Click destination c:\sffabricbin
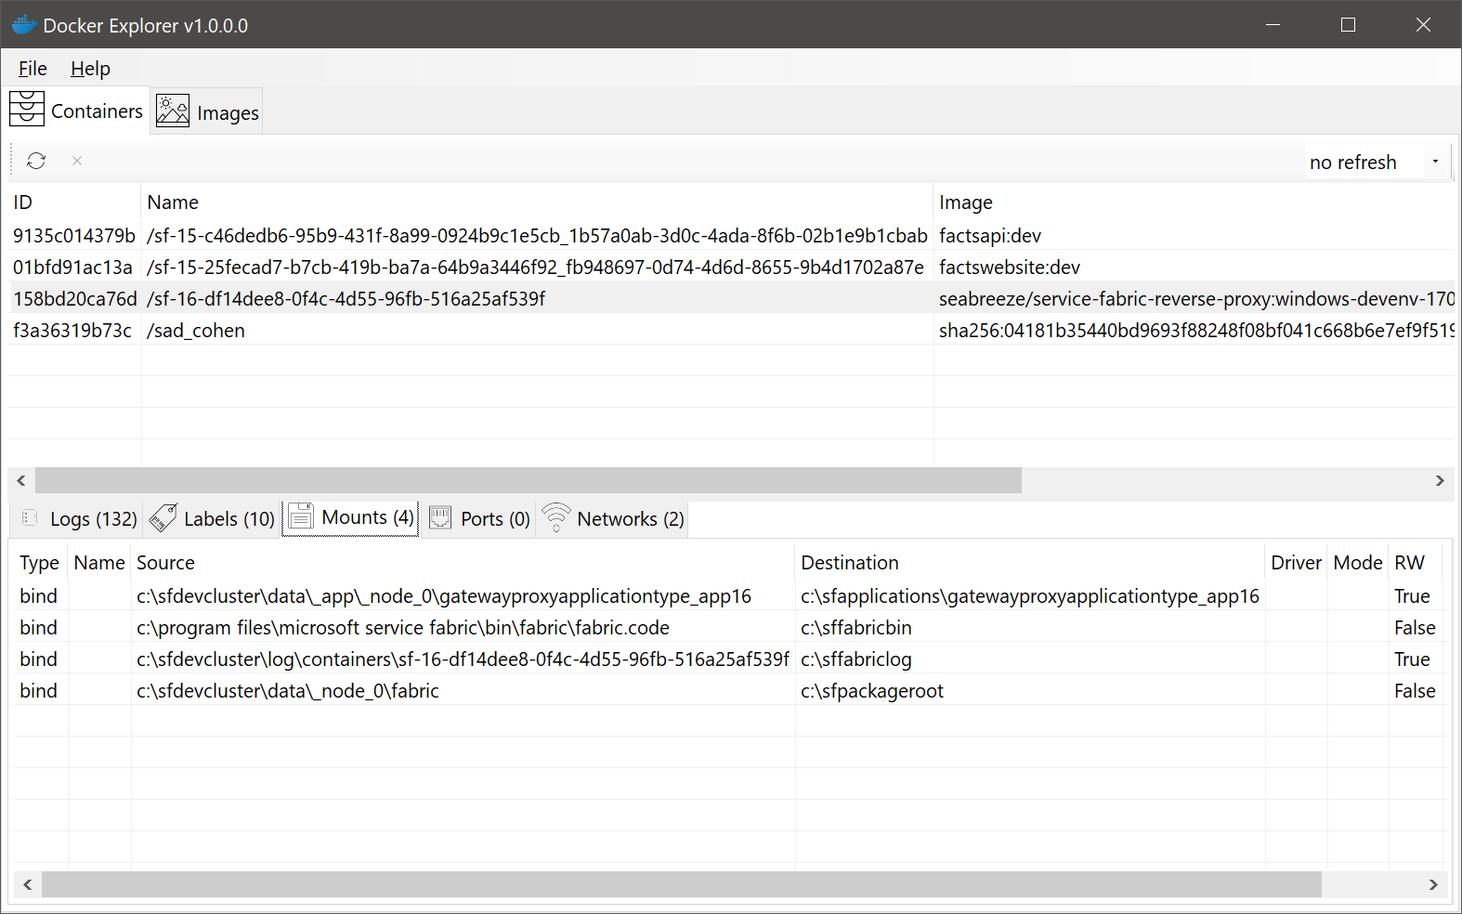1462x914 pixels. [856, 628]
